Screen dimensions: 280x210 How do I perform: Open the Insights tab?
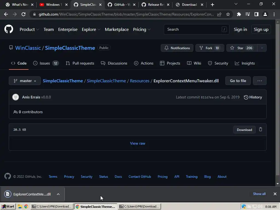pyautogui.click(x=245, y=63)
